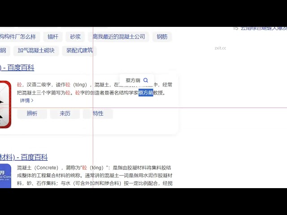Switch to the 特性 tab
The height and width of the screenshot is (215, 287).
click(98, 113)
